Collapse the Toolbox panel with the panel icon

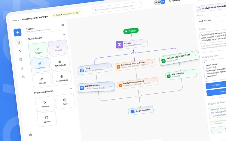[63, 25]
